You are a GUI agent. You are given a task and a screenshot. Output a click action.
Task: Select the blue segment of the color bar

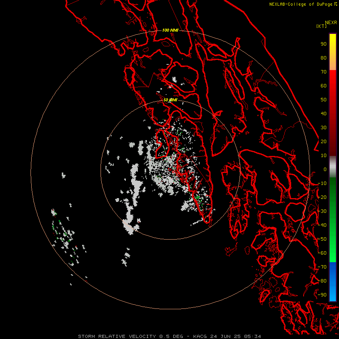333,282
